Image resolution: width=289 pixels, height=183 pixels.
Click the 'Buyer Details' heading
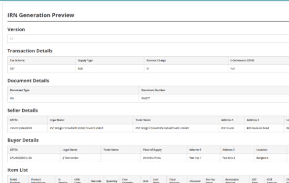[23, 140]
